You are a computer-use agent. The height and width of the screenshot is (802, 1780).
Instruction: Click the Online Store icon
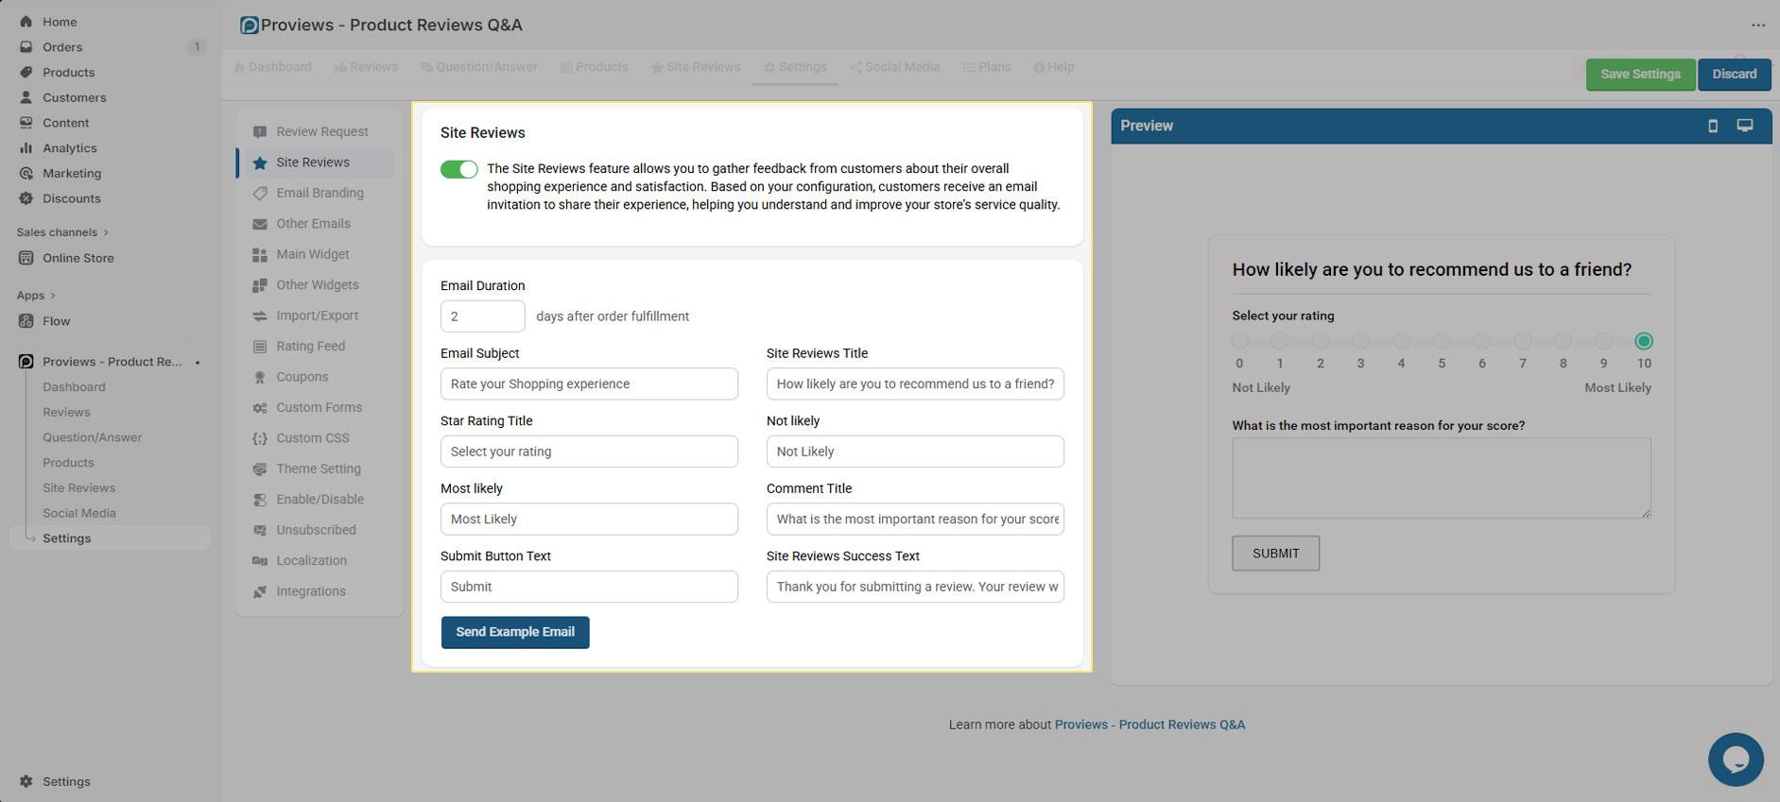click(x=26, y=258)
